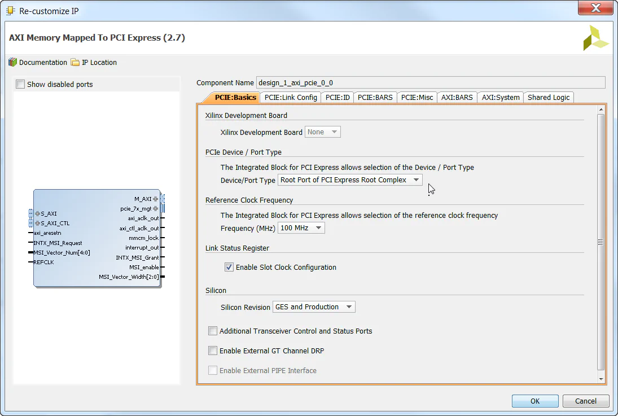Viewport: 618px width, 416px height.
Task: Uncheck Enable Slot Clock Configuration
Action: pyautogui.click(x=229, y=267)
